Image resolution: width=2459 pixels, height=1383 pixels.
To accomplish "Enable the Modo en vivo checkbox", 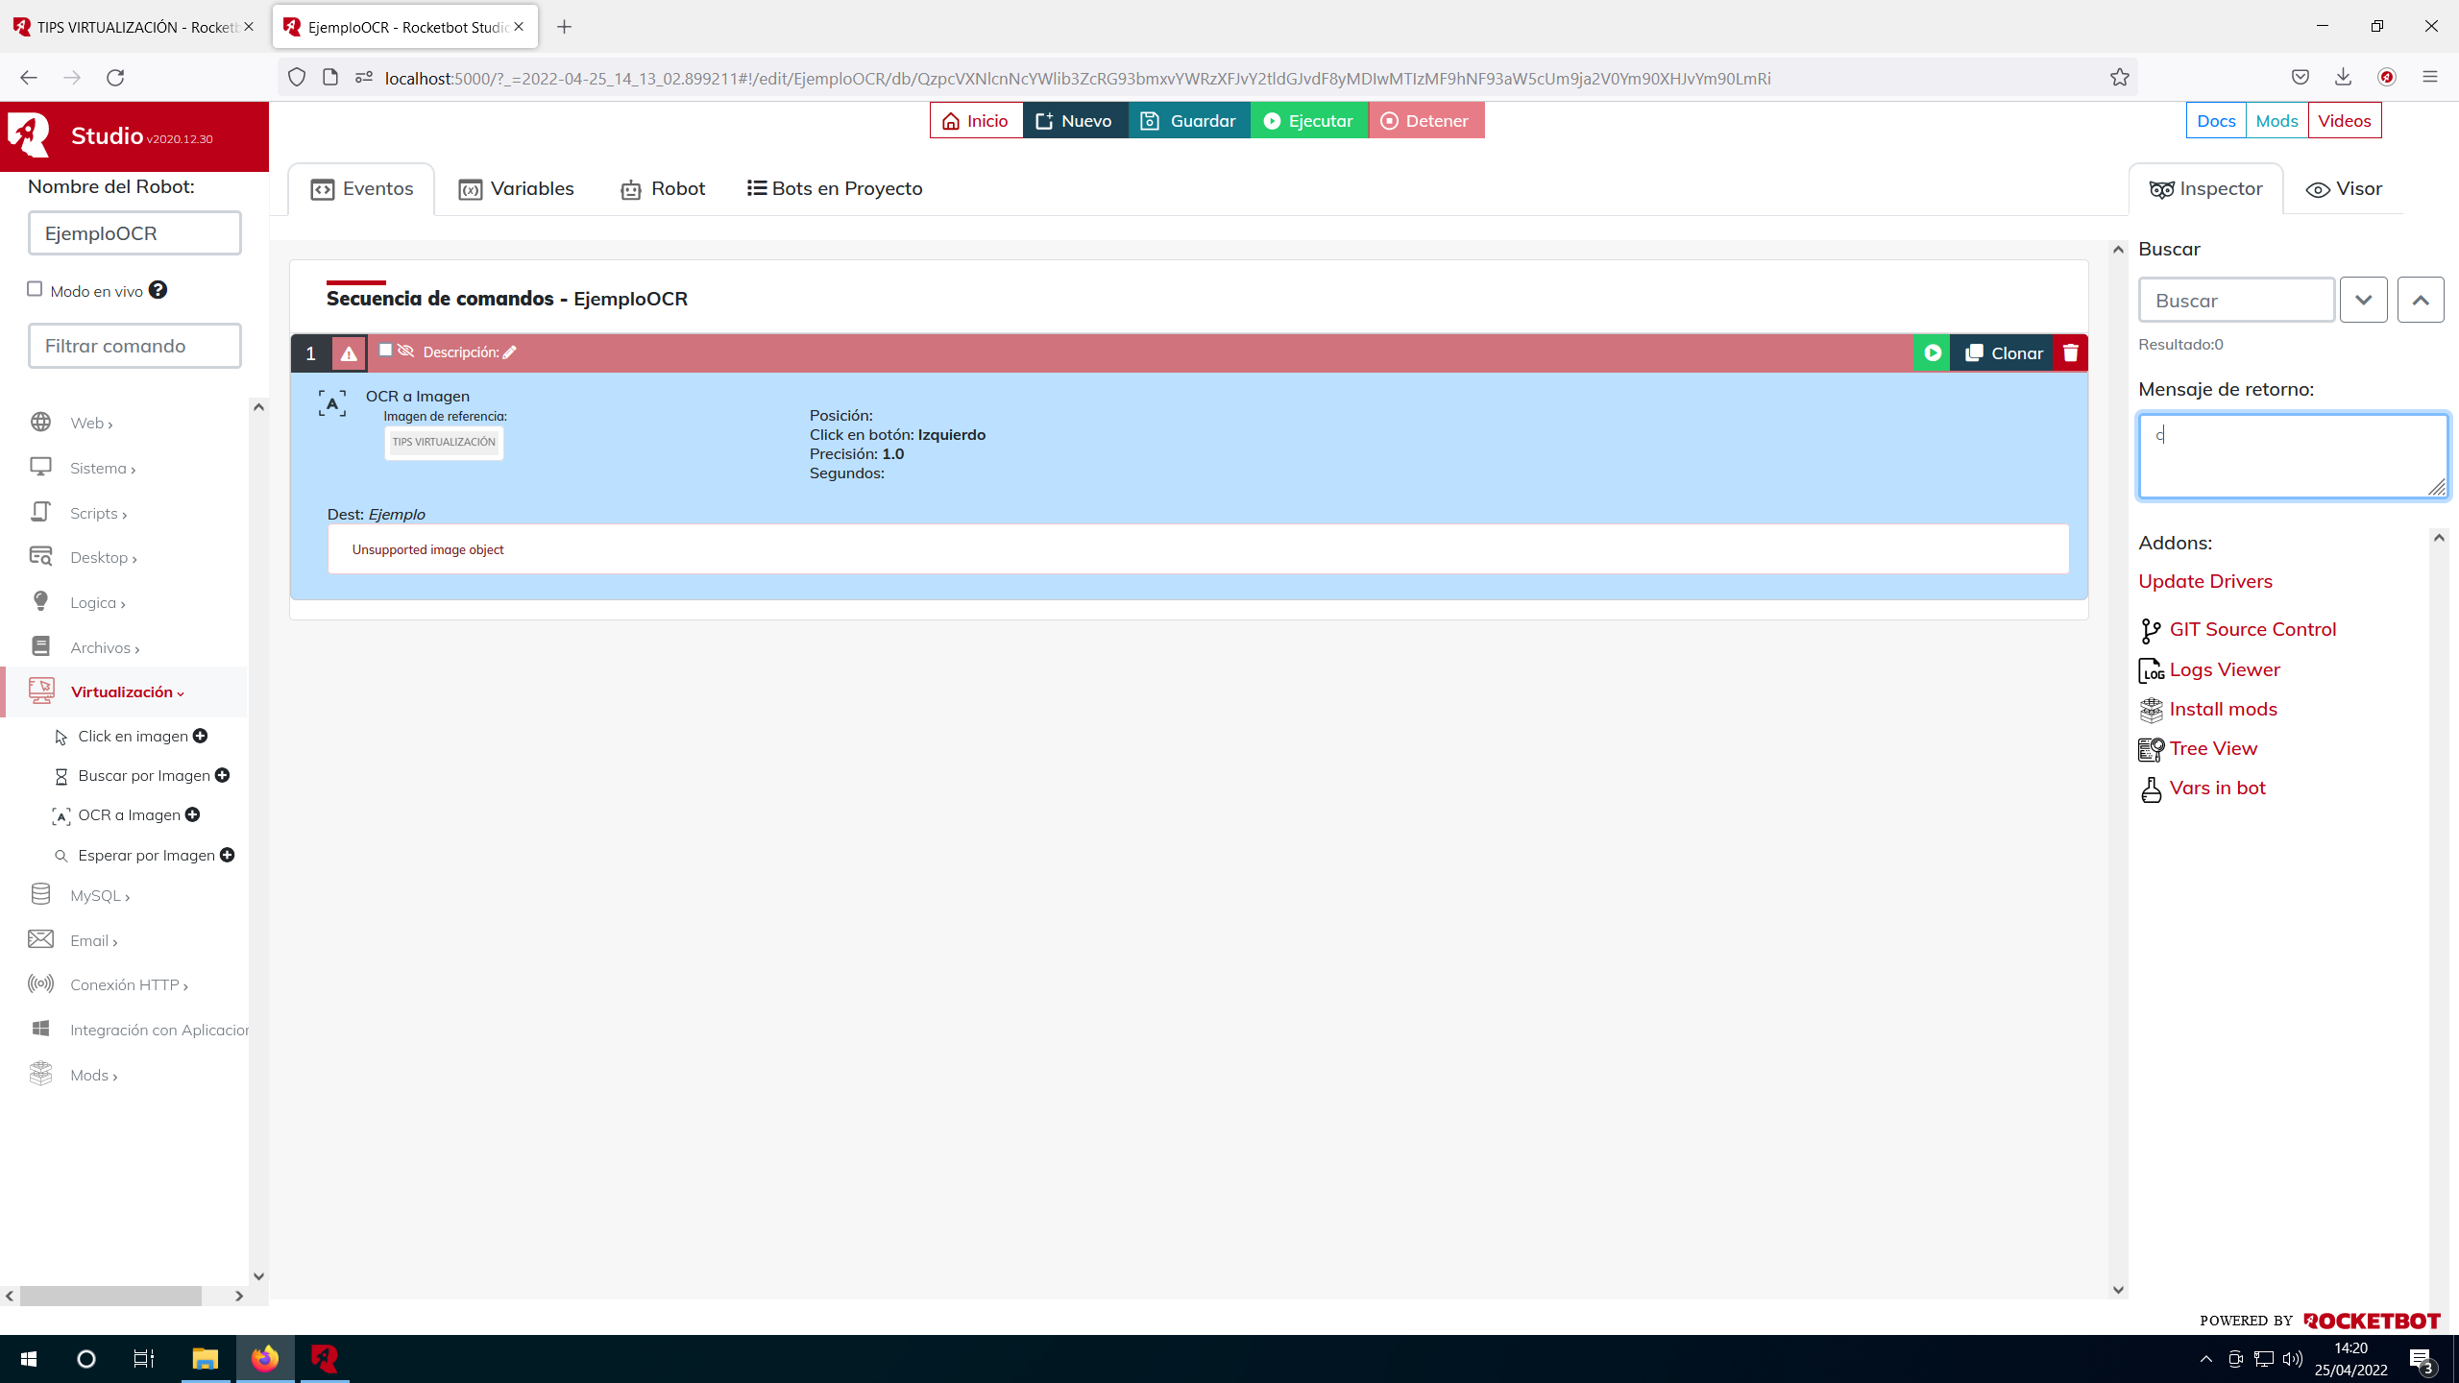I will (x=35, y=289).
